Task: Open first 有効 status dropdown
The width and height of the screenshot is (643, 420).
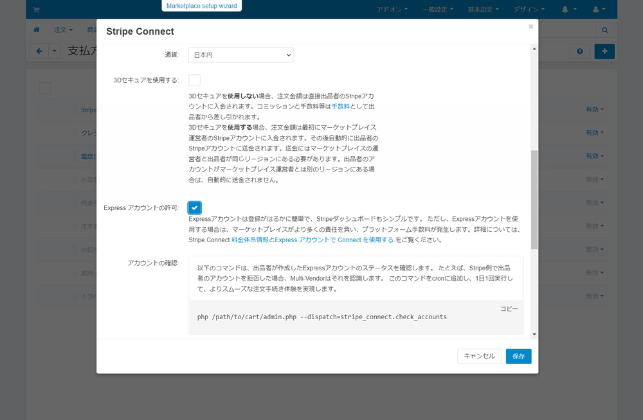Action: click(595, 109)
